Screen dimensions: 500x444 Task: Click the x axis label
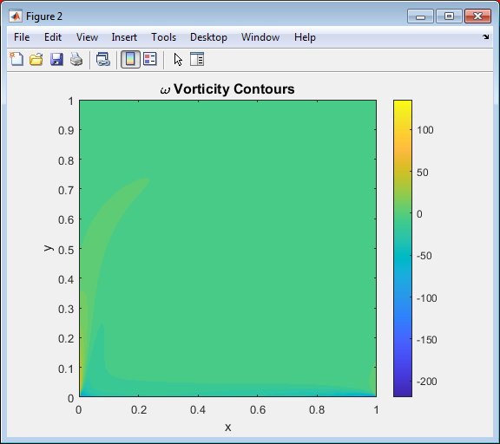coord(227,428)
